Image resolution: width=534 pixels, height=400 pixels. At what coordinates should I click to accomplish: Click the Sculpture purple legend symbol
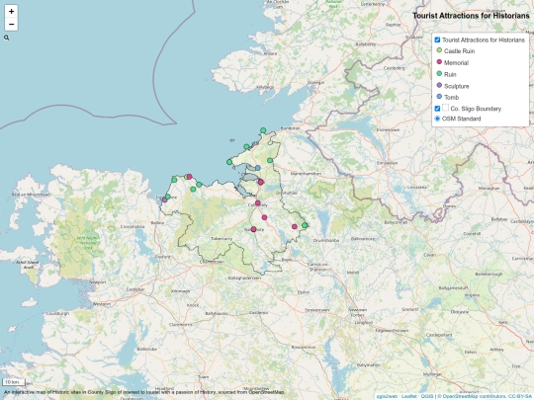coord(439,85)
